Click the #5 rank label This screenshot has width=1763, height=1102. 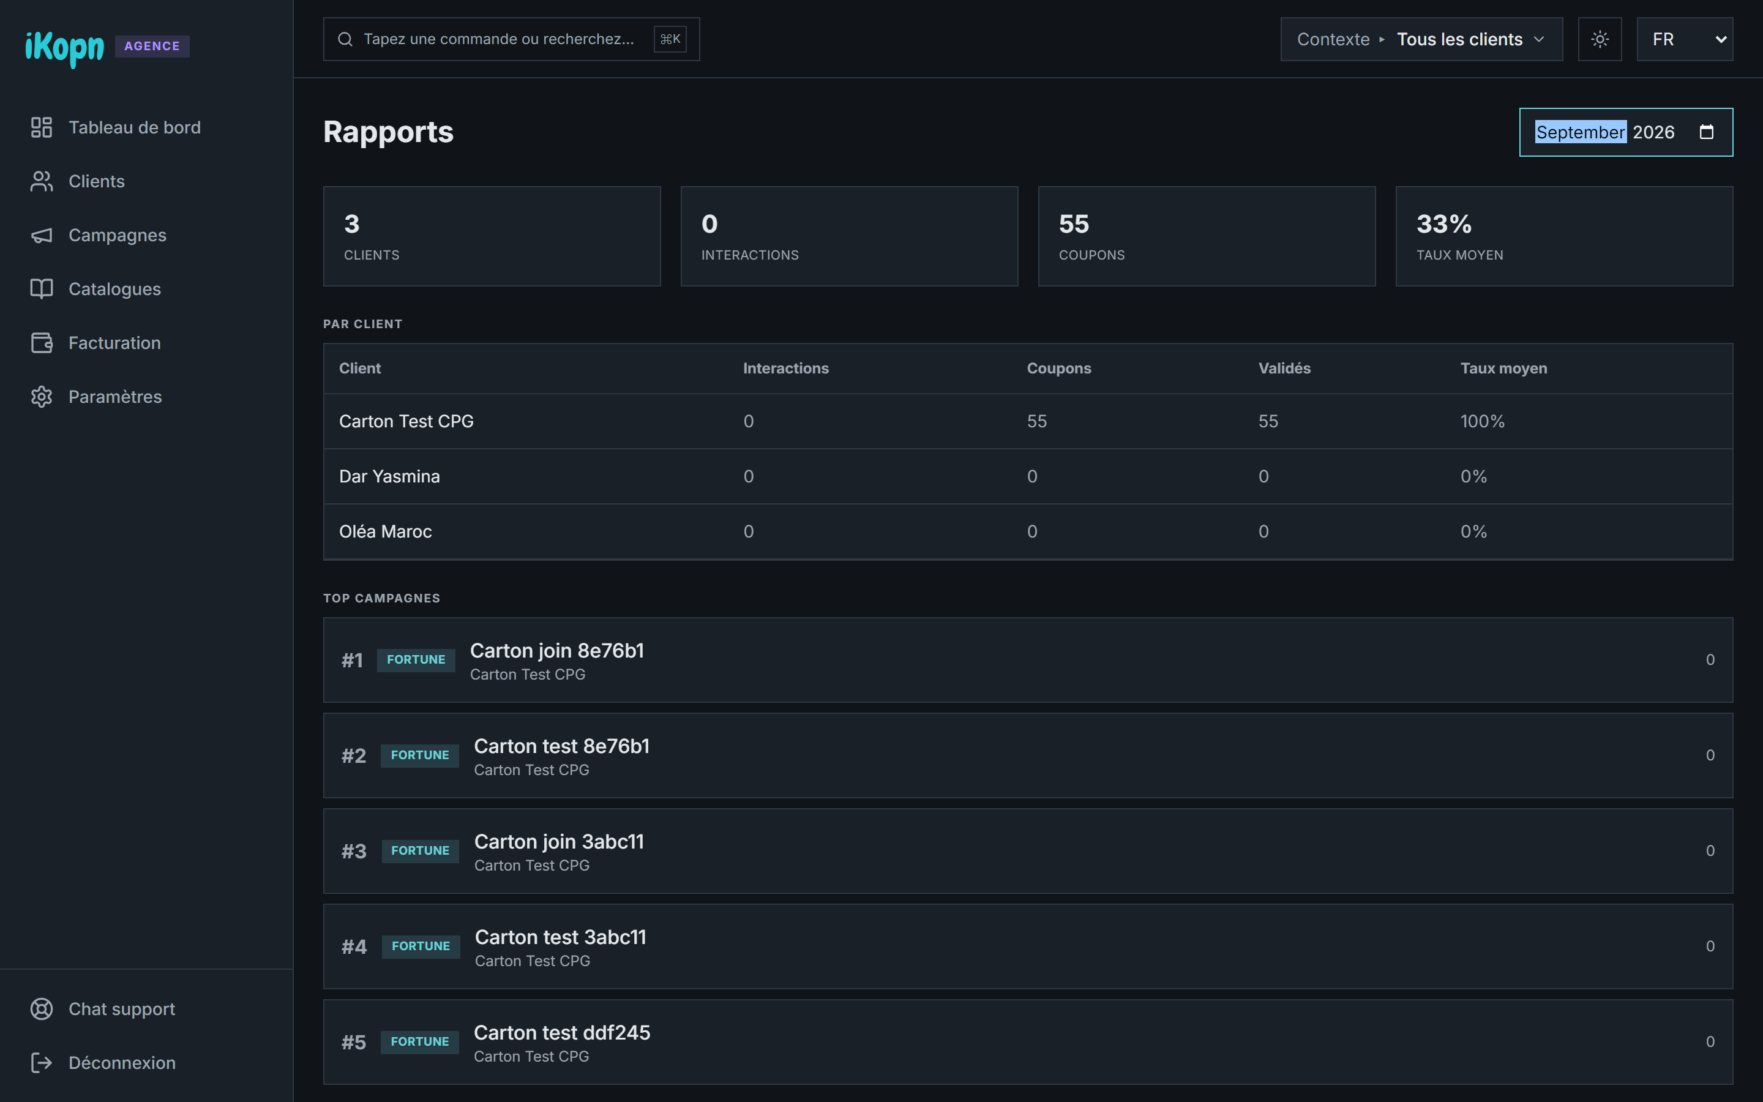354,1042
